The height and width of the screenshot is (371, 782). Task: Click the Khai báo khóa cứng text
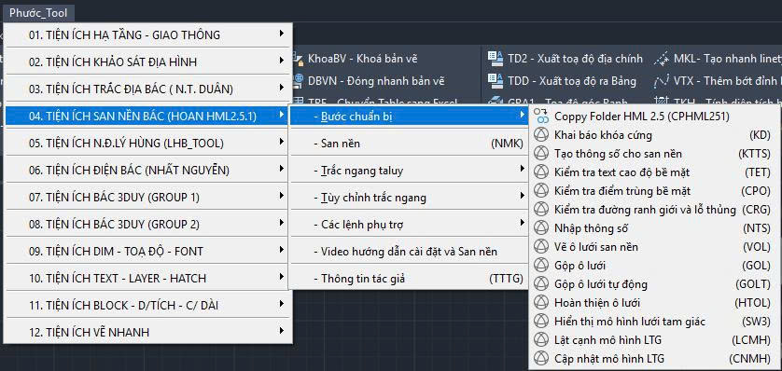603,135
